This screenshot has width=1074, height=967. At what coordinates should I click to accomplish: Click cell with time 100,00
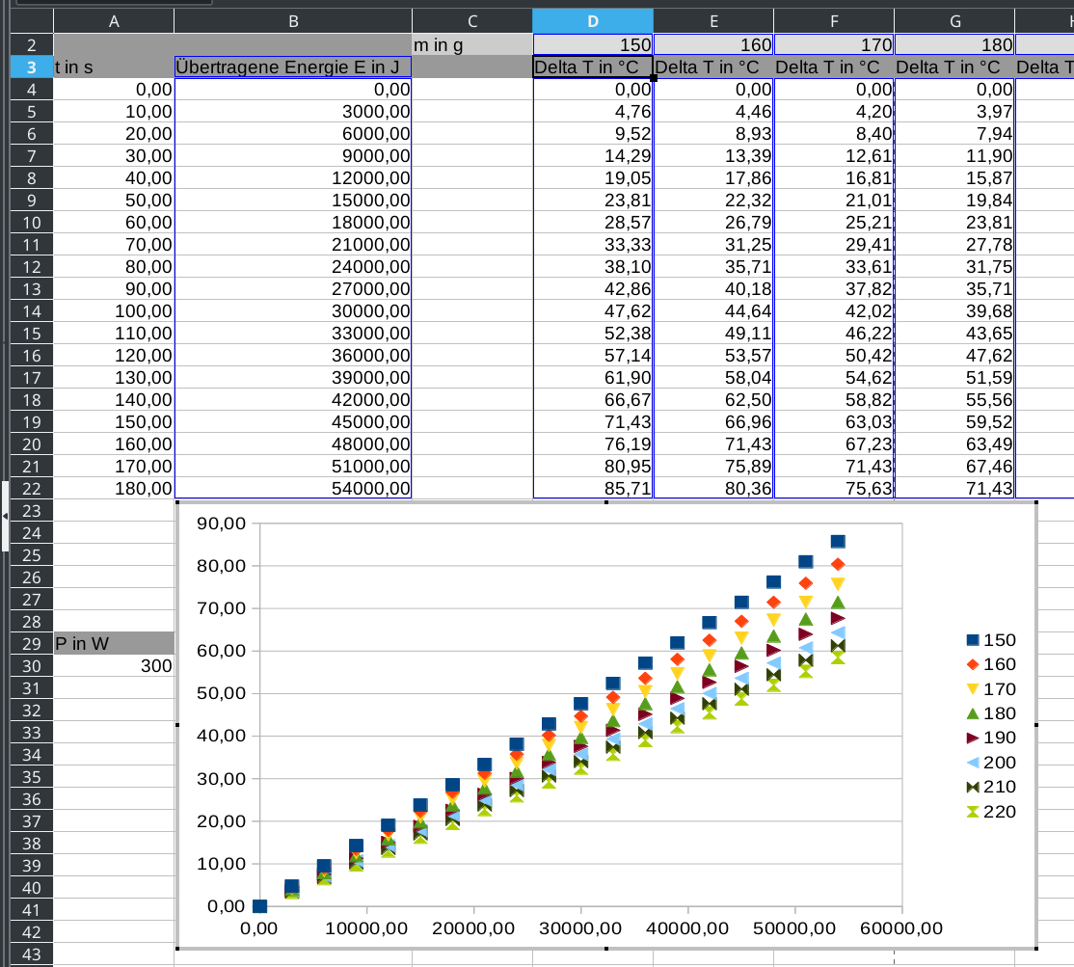pos(114,311)
